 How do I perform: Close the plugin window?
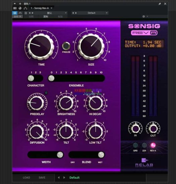pyautogui.click(x=165, y=4)
